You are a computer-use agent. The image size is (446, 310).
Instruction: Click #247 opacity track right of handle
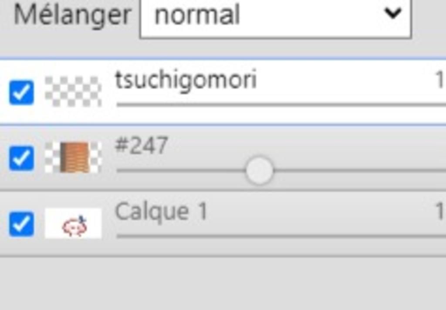click(359, 170)
